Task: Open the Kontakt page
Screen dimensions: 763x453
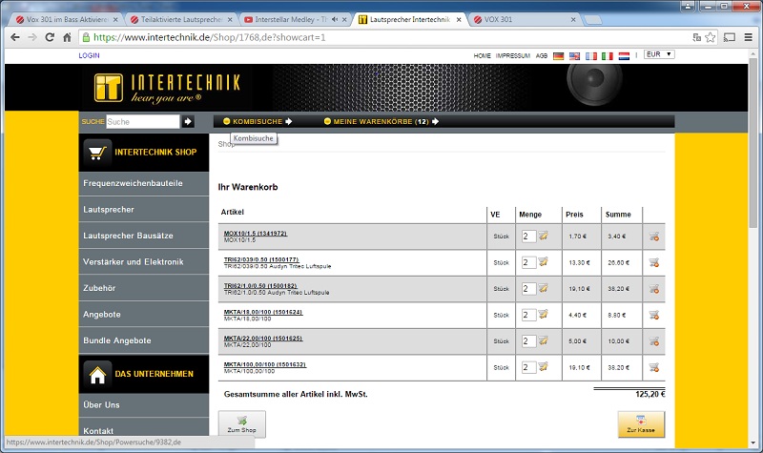Action: click(x=144, y=428)
